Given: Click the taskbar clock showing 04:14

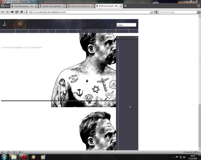Looking at the screenshot, I should coord(193,157).
